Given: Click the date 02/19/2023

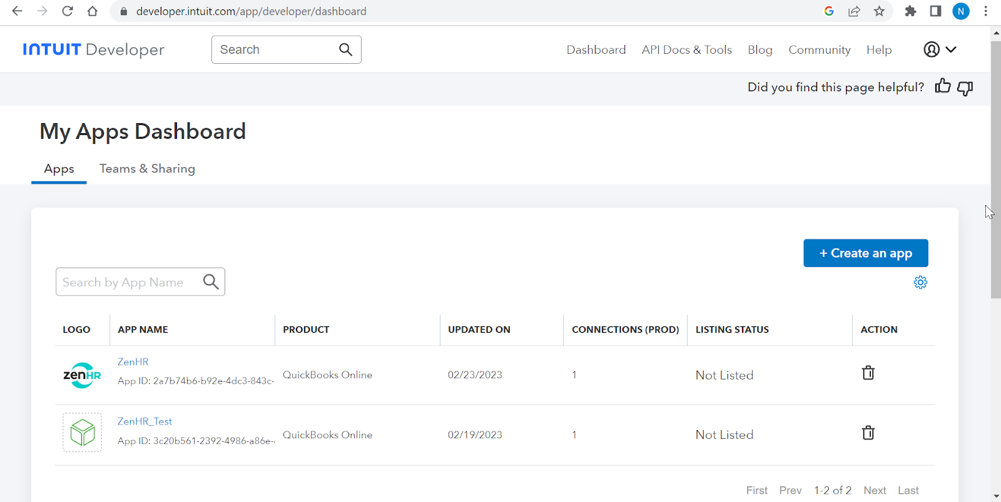Looking at the screenshot, I should [x=475, y=434].
